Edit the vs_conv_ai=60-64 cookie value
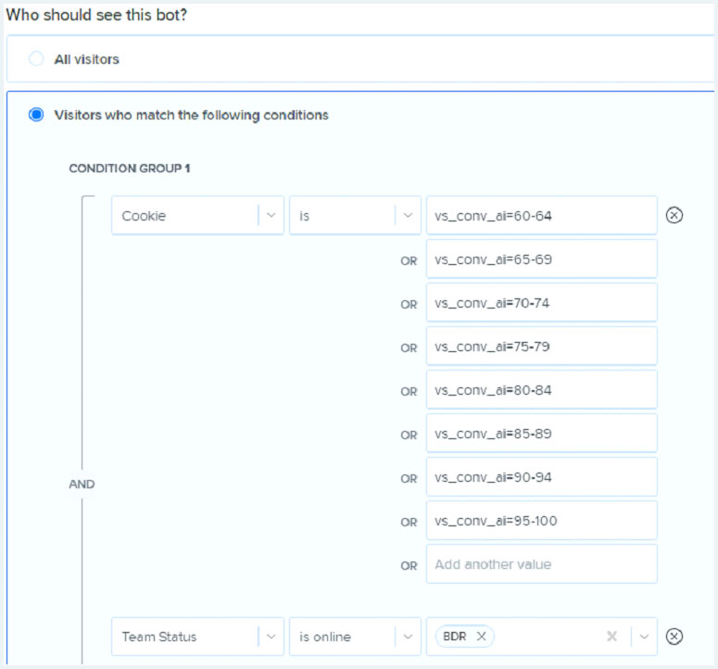The height and width of the screenshot is (669, 718). 541,216
